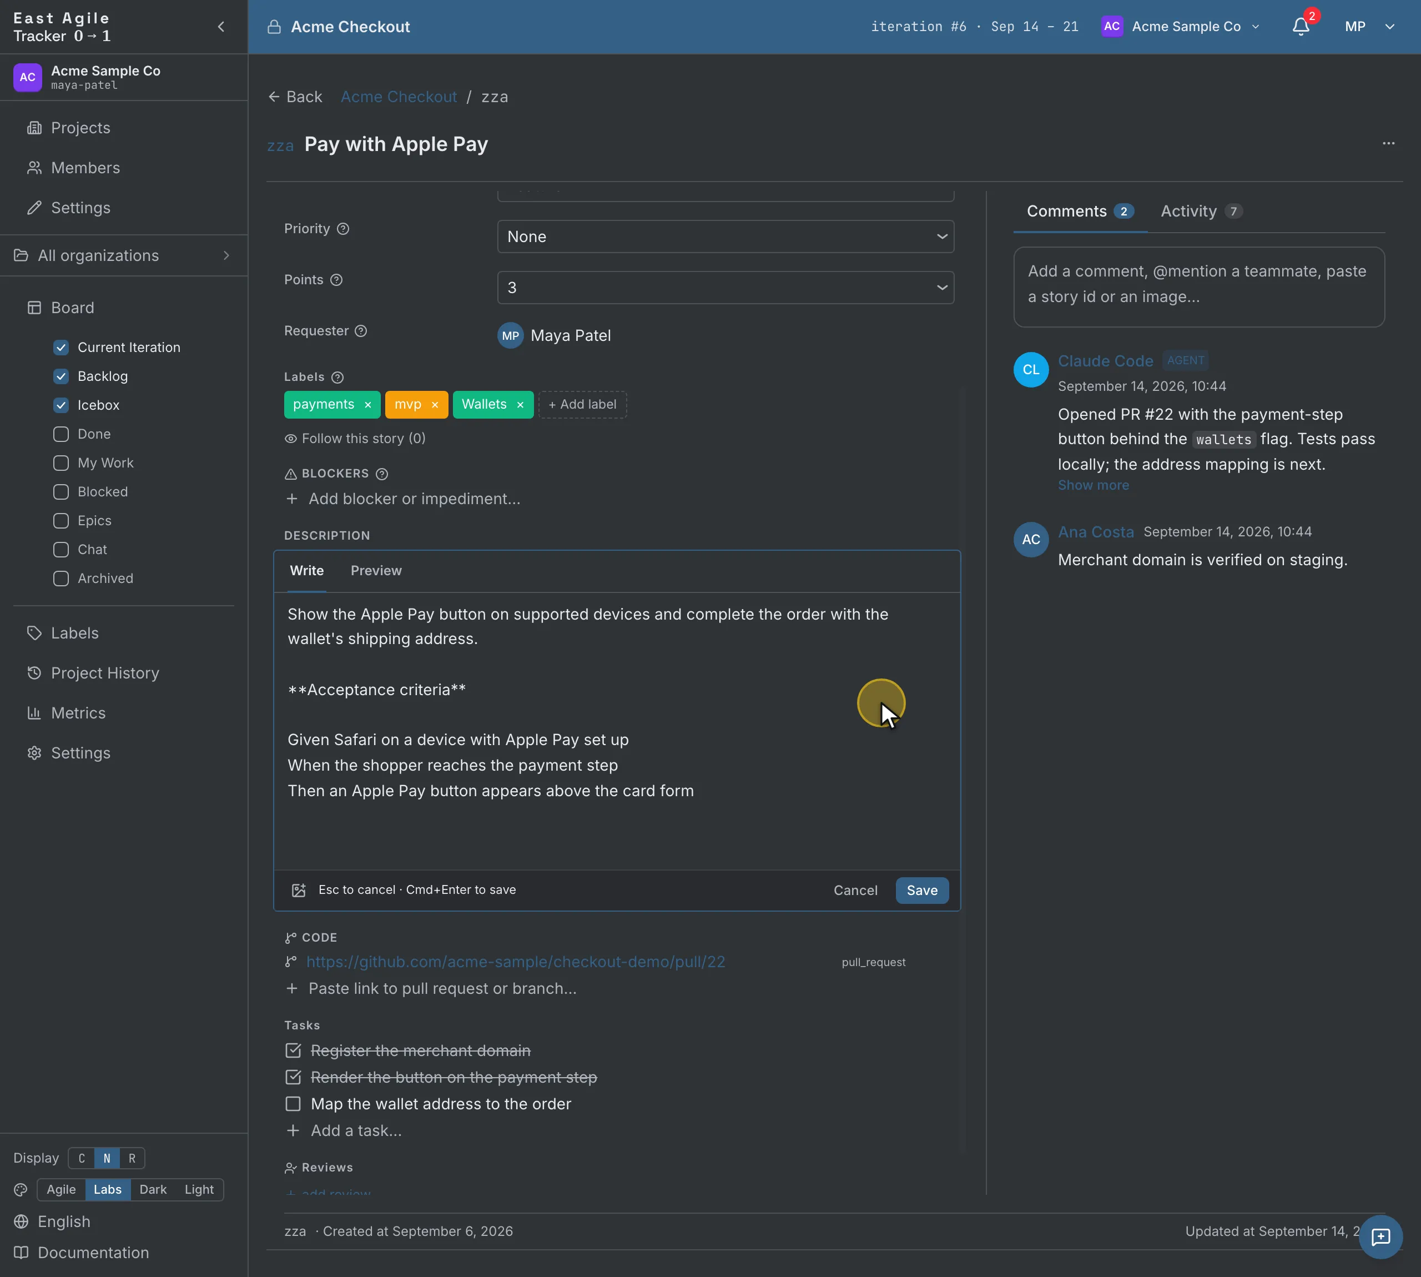Click the MP avatar next to Maya Patel
1421x1277 pixels.
click(x=511, y=335)
